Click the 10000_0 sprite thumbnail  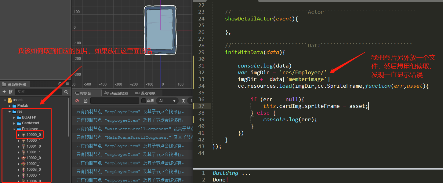click(x=24, y=135)
